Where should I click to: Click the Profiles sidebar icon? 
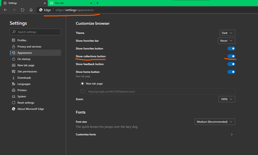click(x=14, y=40)
